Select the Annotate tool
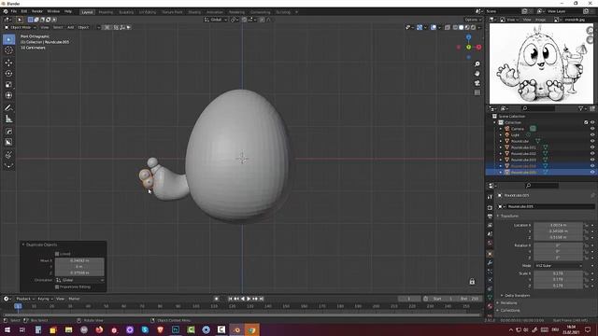 click(x=8, y=108)
